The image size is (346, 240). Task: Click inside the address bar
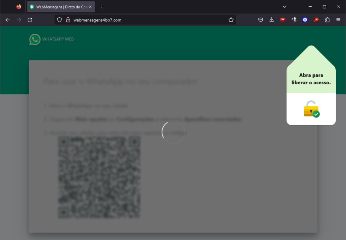141,20
